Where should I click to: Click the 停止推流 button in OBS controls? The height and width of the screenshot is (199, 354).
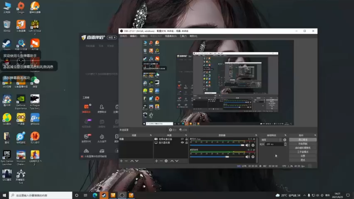point(303,140)
